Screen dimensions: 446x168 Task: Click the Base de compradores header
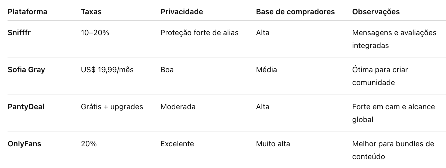coord(295,12)
